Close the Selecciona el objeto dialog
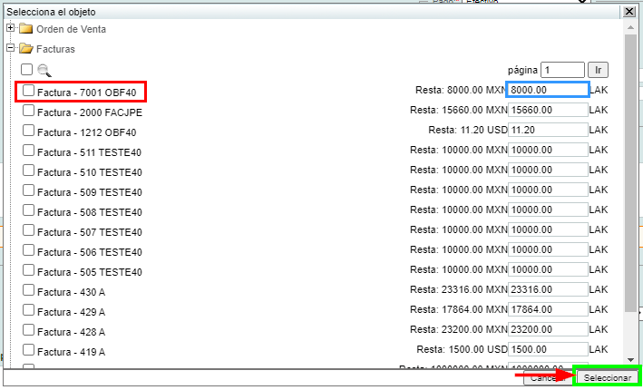 coord(628,12)
